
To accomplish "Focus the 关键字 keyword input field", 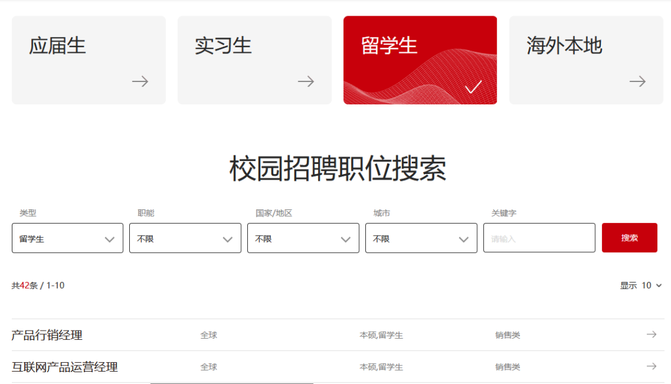I will point(539,239).
